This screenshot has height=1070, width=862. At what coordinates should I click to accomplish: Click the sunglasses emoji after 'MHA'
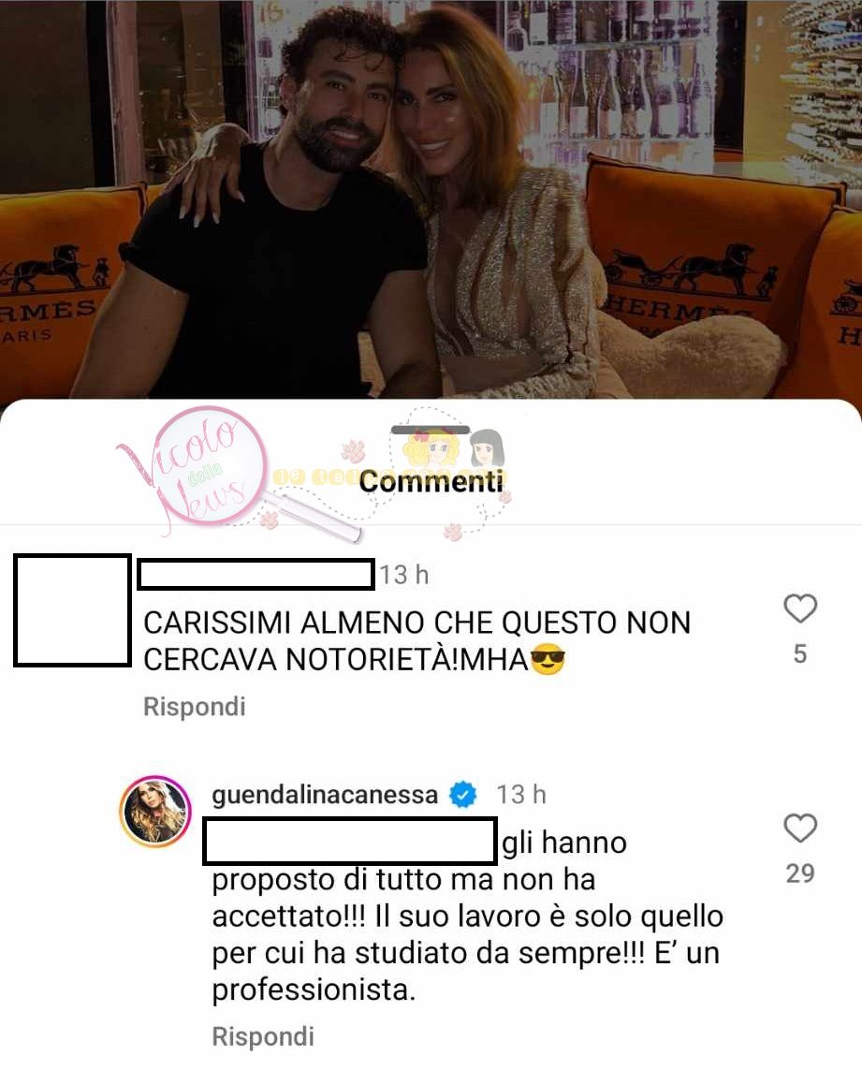tap(548, 660)
